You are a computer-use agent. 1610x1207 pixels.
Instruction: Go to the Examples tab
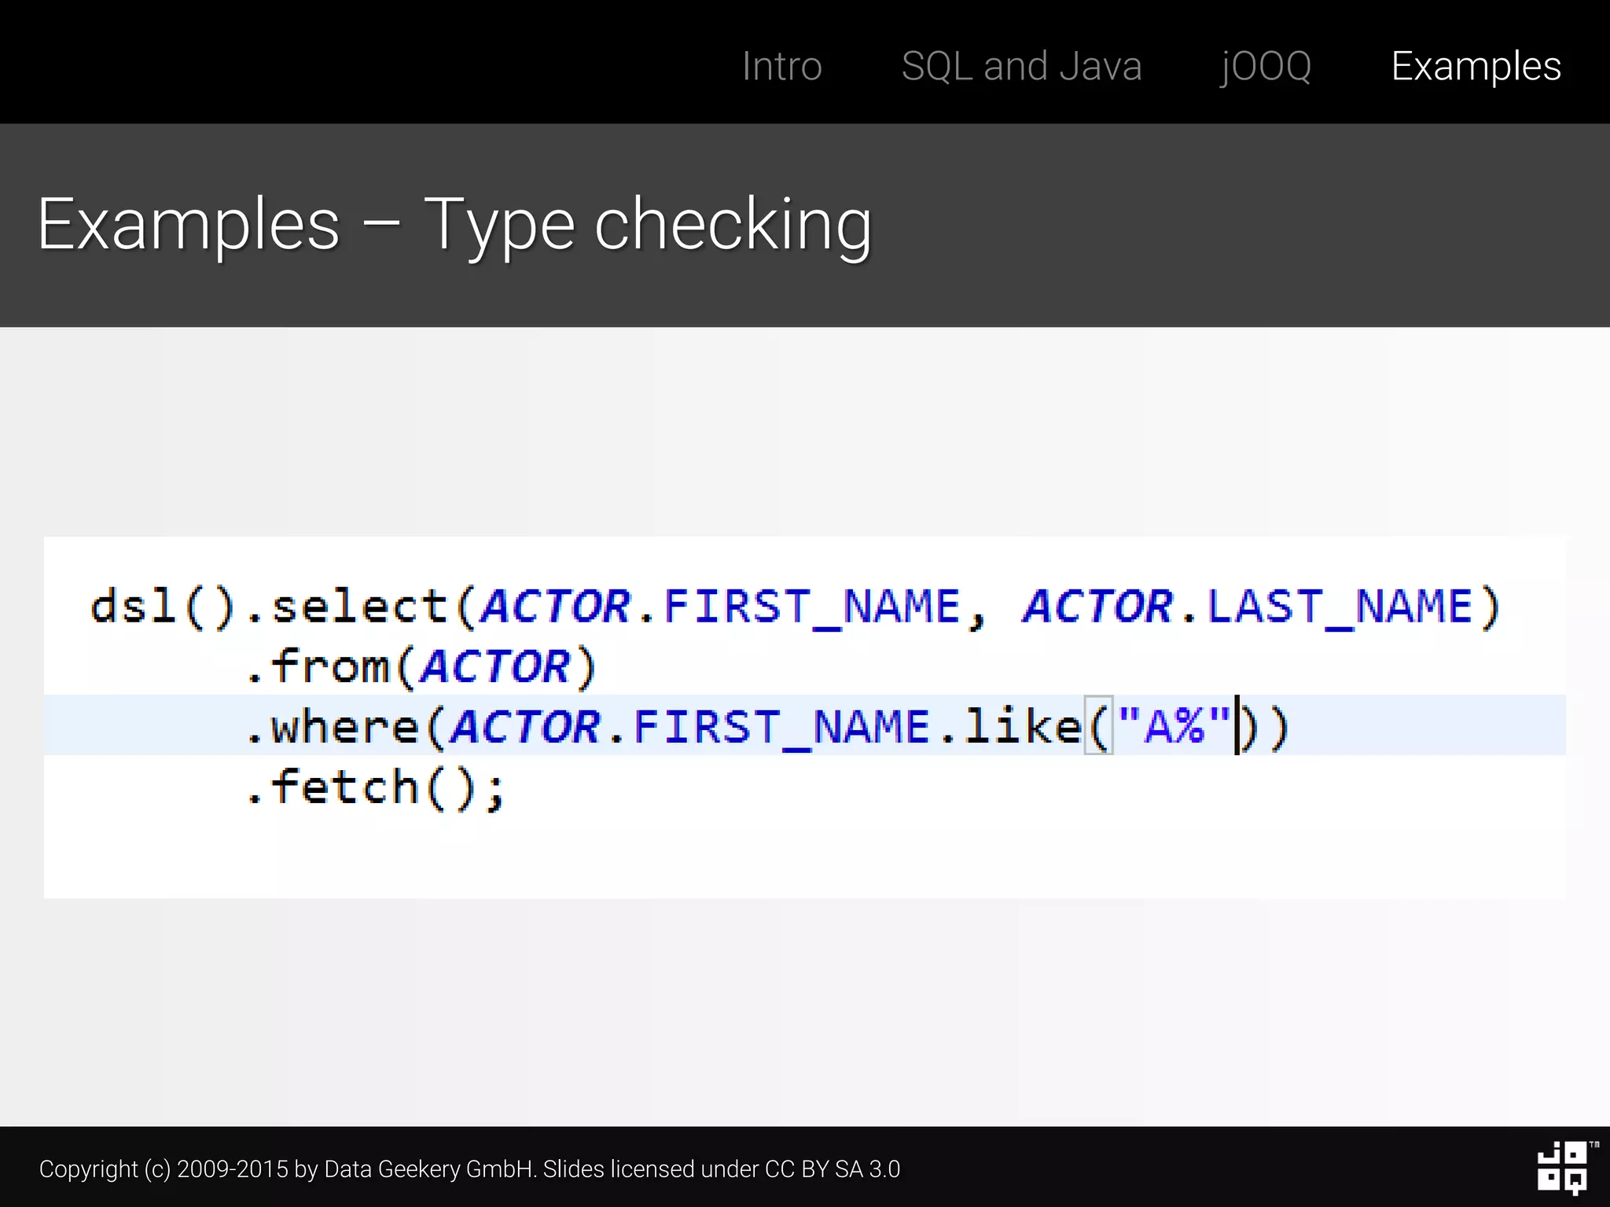pyautogui.click(x=1476, y=66)
